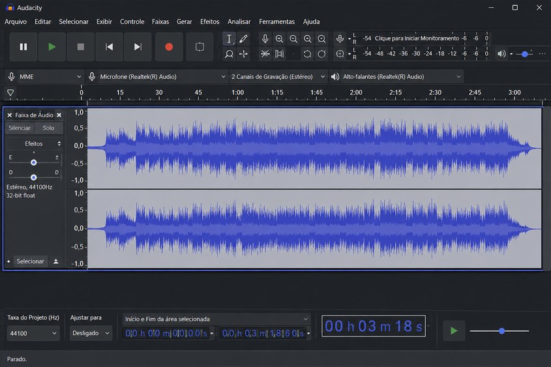Click the recording meter microphone icon

pyautogui.click(x=340, y=38)
